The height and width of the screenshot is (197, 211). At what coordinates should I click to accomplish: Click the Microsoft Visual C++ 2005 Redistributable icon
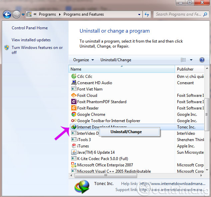click(x=74, y=171)
